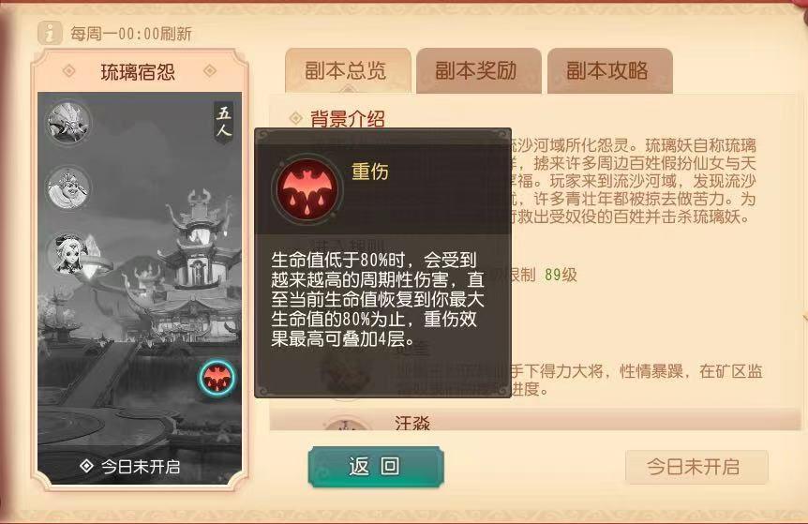Click the highlighted red bat debuff icon

(217, 378)
